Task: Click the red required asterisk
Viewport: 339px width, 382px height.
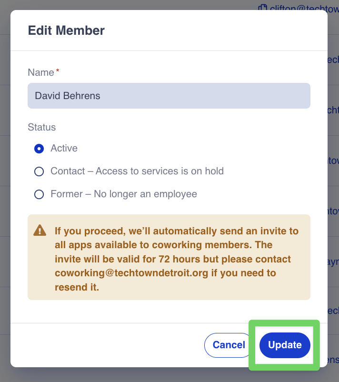Action: (58, 71)
